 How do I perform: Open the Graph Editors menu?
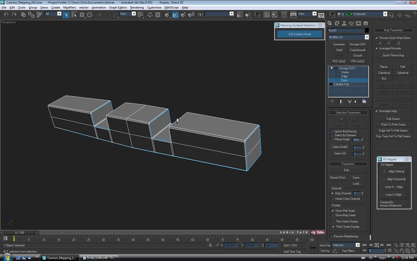[118, 8]
